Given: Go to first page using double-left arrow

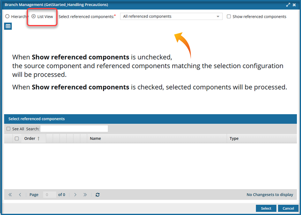Looking at the screenshot, I should (x=10, y=195).
